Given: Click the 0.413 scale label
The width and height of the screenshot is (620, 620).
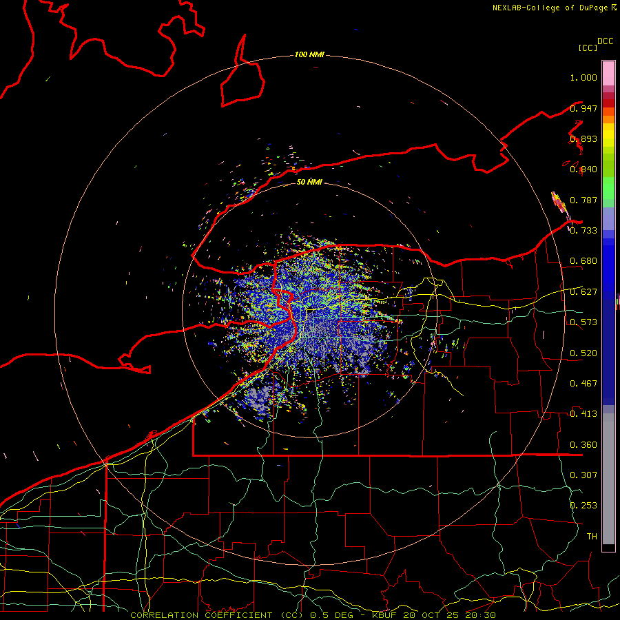Looking at the screenshot, I should click(583, 414).
